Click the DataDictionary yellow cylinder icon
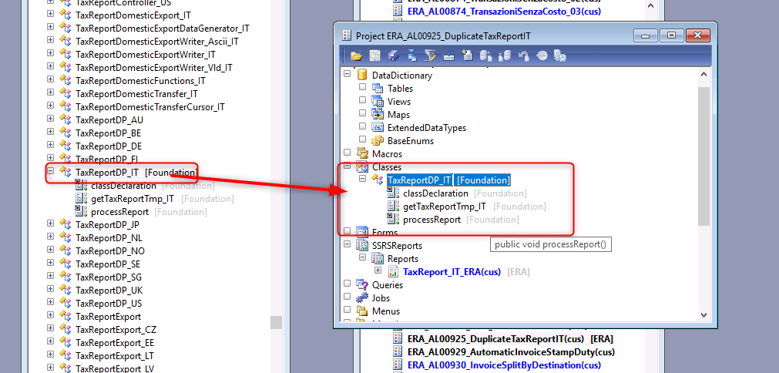 (x=362, y=76)
